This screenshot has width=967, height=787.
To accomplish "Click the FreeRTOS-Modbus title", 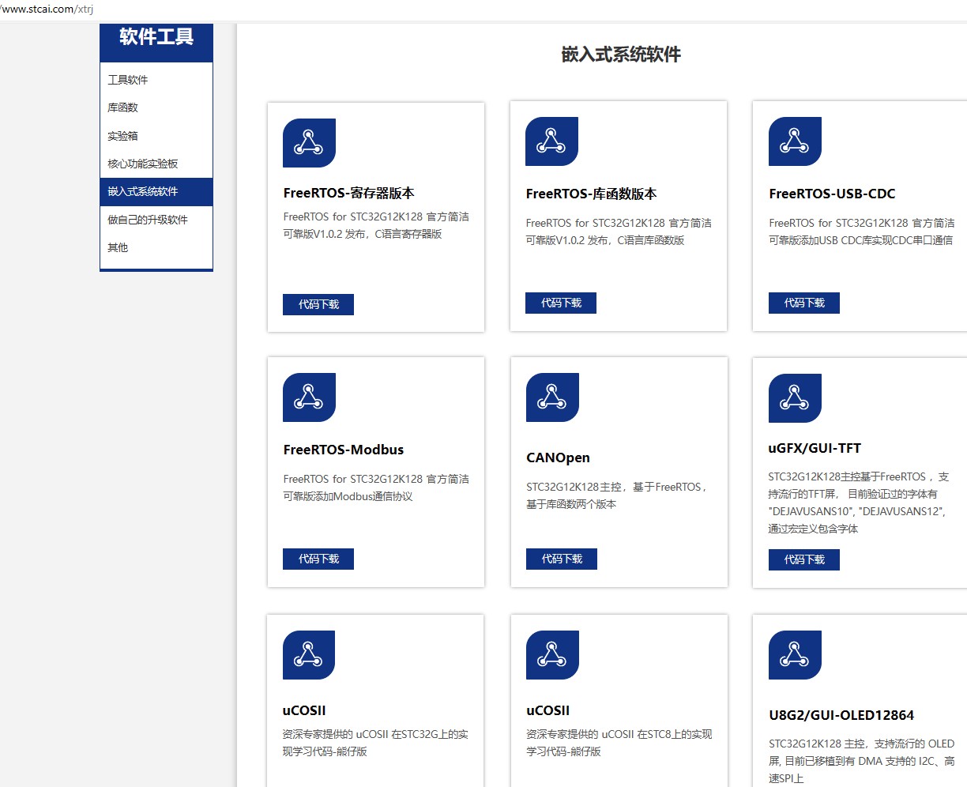I will click(344, 450).
